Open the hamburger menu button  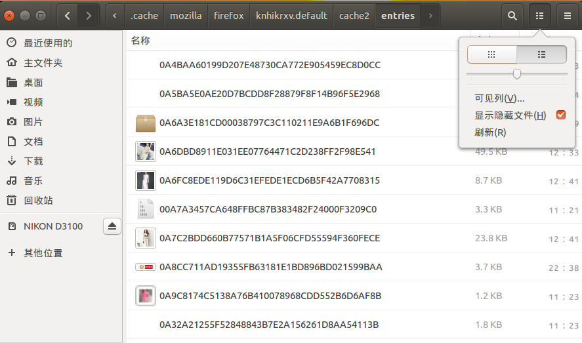click(x=567, y=15)
